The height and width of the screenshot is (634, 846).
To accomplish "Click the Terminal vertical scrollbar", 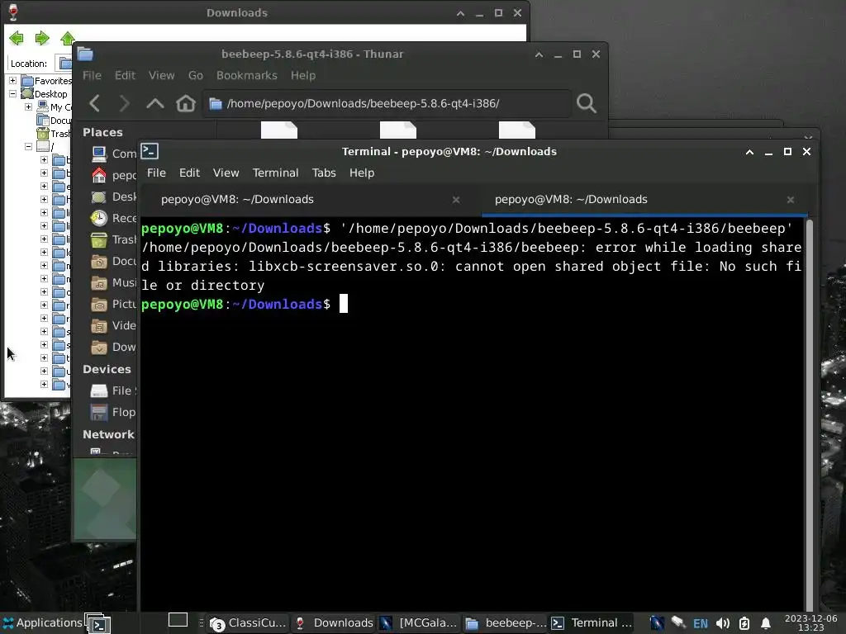I will pyautogui.click(x=809, y=414).
